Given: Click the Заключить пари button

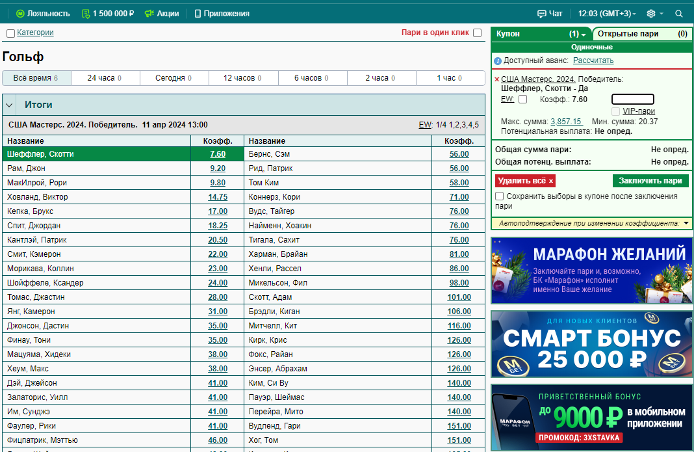Looking at the screenshot, I should coord(650,181).
